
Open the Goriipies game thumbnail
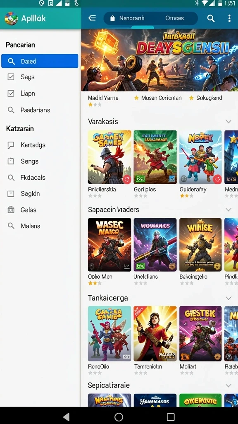[x=155, y=157]
